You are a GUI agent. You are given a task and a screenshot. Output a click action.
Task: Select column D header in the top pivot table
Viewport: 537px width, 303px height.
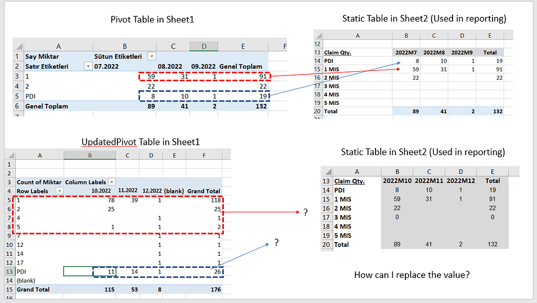point(203,45)
